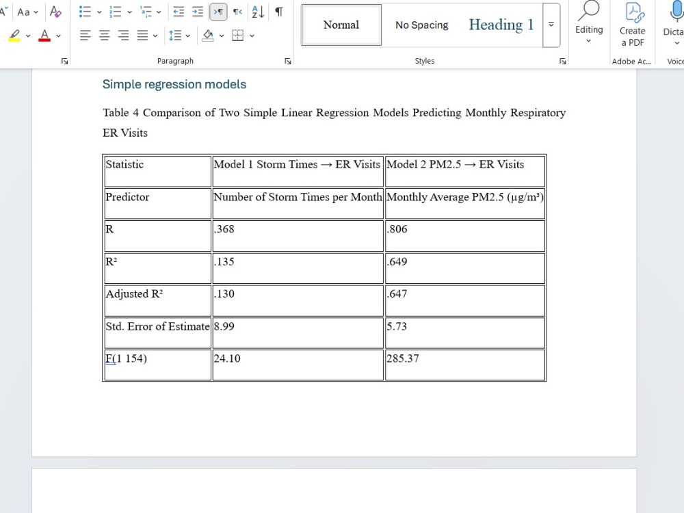Click the Adjusted R² label cell

[158, 300]
